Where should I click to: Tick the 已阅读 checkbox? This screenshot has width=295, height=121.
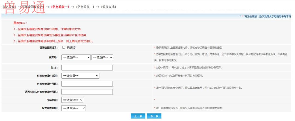coord(64,48)
